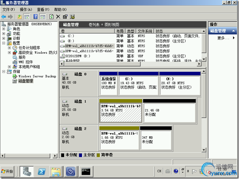
Task: Toggle the show/hide action pane icon
Action: coord(43,17)
